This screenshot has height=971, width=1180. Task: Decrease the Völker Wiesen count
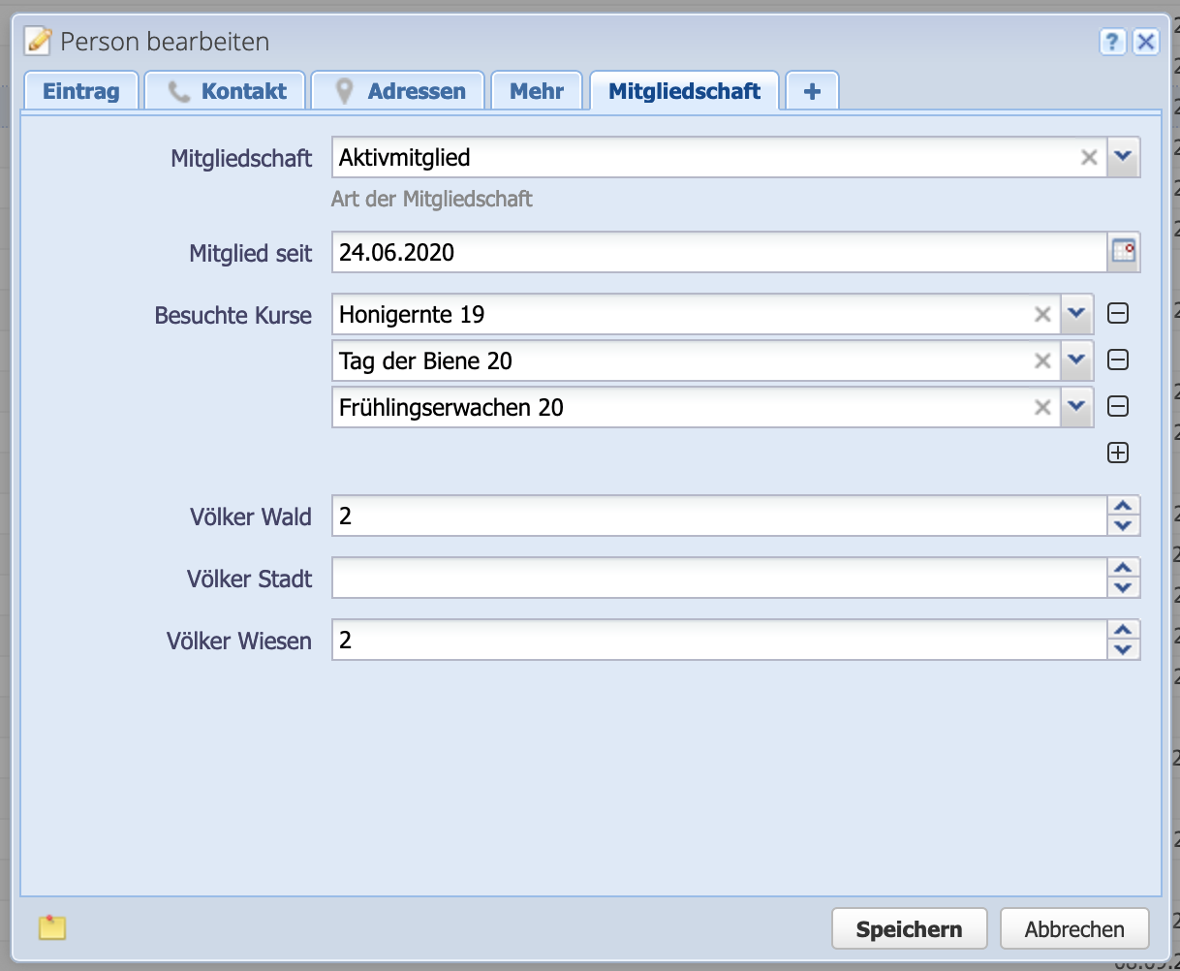(x=1123, y=650)
